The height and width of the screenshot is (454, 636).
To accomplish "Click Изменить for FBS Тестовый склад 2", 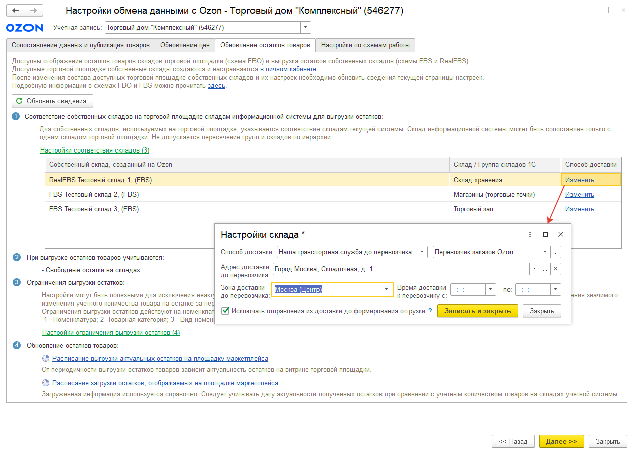I will pyautogui.click(x=580, y=195).
